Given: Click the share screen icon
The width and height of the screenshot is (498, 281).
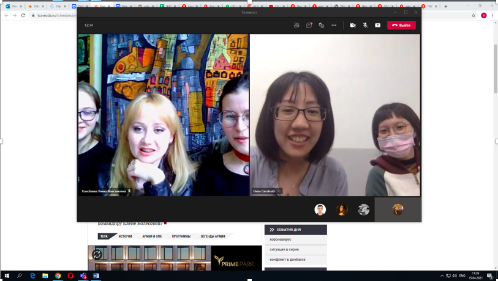Looking at the screenshot, I should pos(377,25).
